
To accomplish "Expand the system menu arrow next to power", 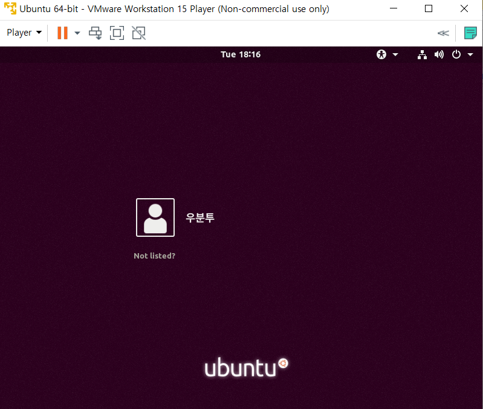I will pyautogui.click(x=470, y=55).
